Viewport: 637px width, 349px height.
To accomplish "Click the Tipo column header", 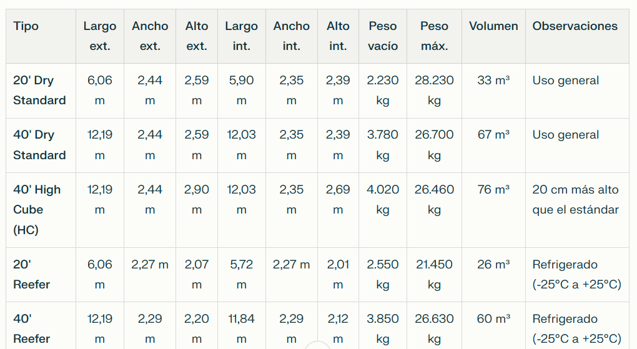I will [26, 26].
